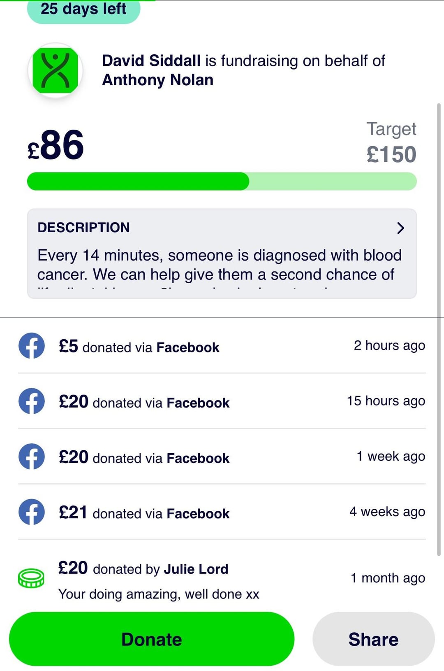Screen dimensions: 444x671
Task: Select £5 donated via Facebook entry
Action: pos(222,346)
